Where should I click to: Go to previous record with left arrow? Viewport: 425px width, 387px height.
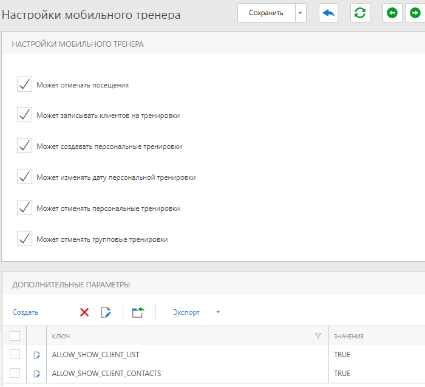392,13
